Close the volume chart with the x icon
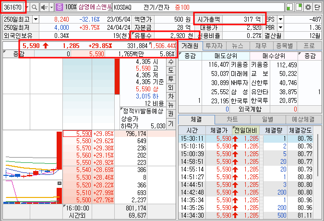The image size is (324, 221). (x=60, y=183)
